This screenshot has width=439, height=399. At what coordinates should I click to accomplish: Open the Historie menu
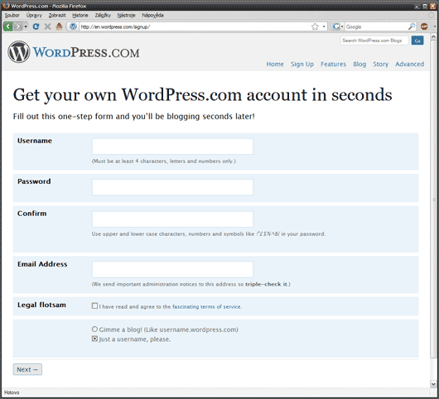tap(80, 16)
